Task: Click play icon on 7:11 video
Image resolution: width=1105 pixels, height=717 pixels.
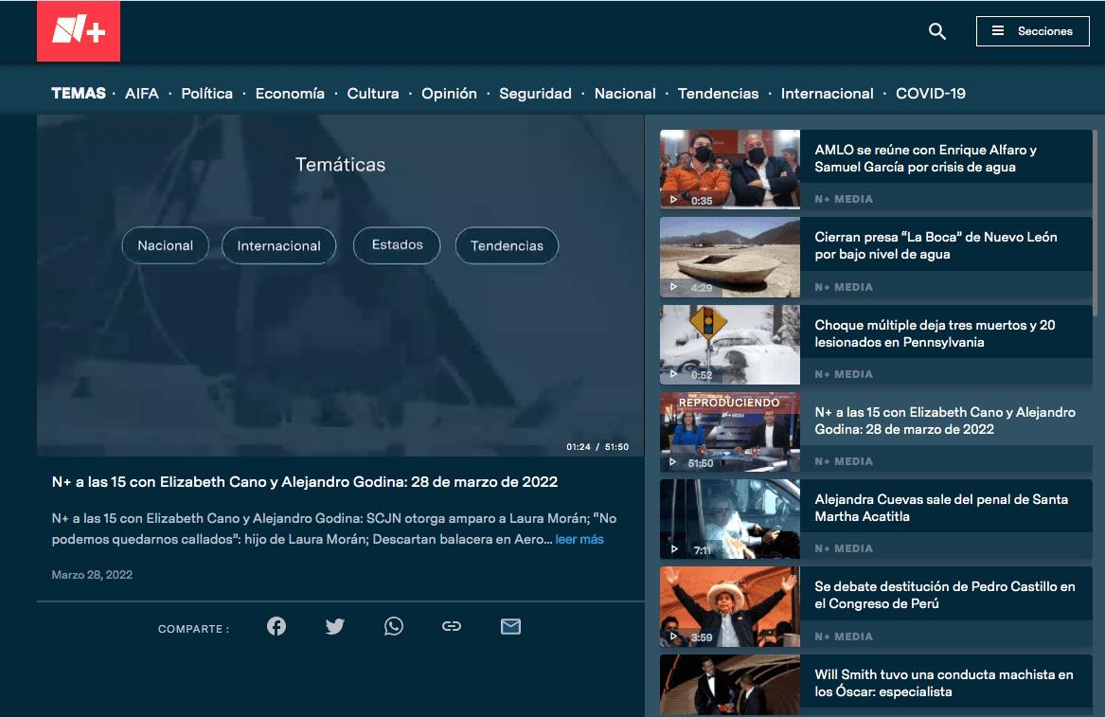Action: coord(674,549)
